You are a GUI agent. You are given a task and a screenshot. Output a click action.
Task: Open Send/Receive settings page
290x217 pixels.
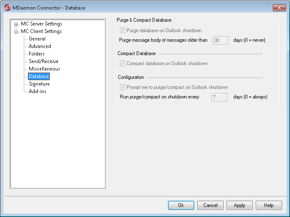(x=43, y=61)
